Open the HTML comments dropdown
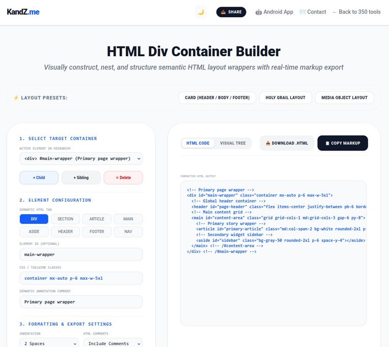 [113, 343]
